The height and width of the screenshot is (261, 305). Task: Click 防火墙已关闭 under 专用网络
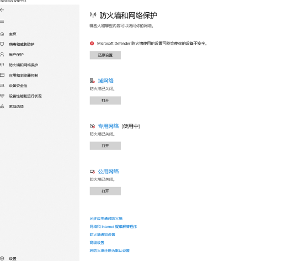[103, 134]
